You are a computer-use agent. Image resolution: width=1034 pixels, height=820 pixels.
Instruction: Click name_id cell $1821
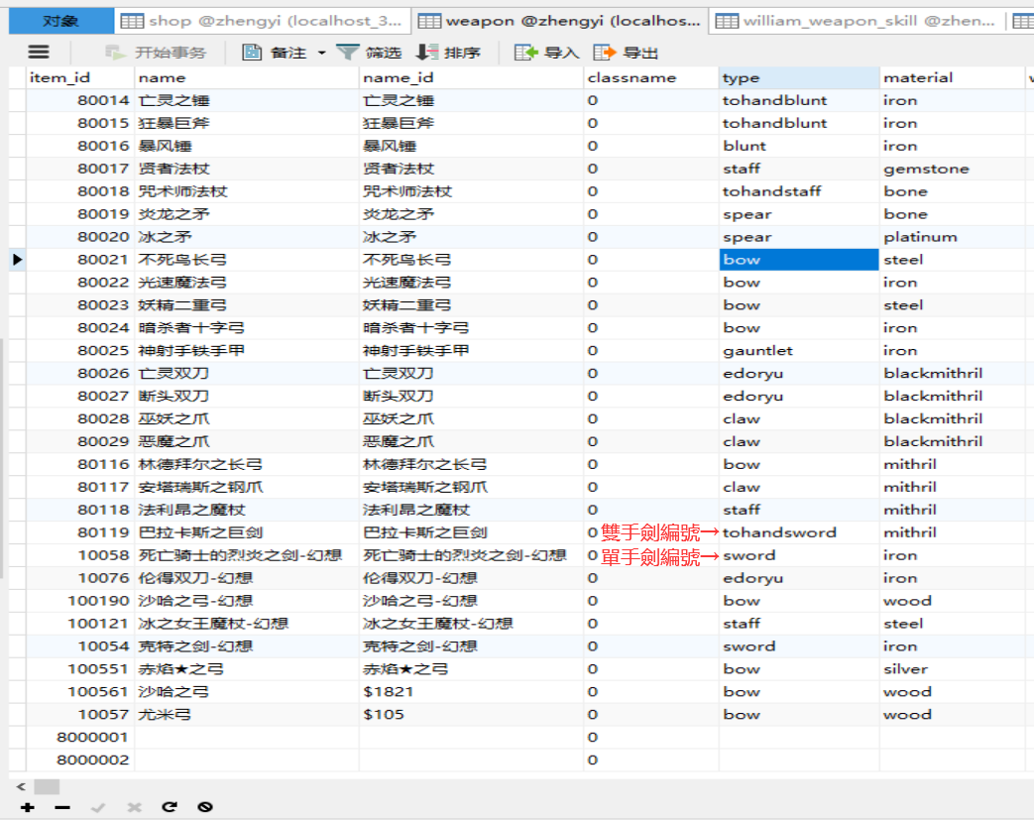click(x=472, y=691)
